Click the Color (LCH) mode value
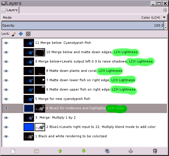 point(151,18)
